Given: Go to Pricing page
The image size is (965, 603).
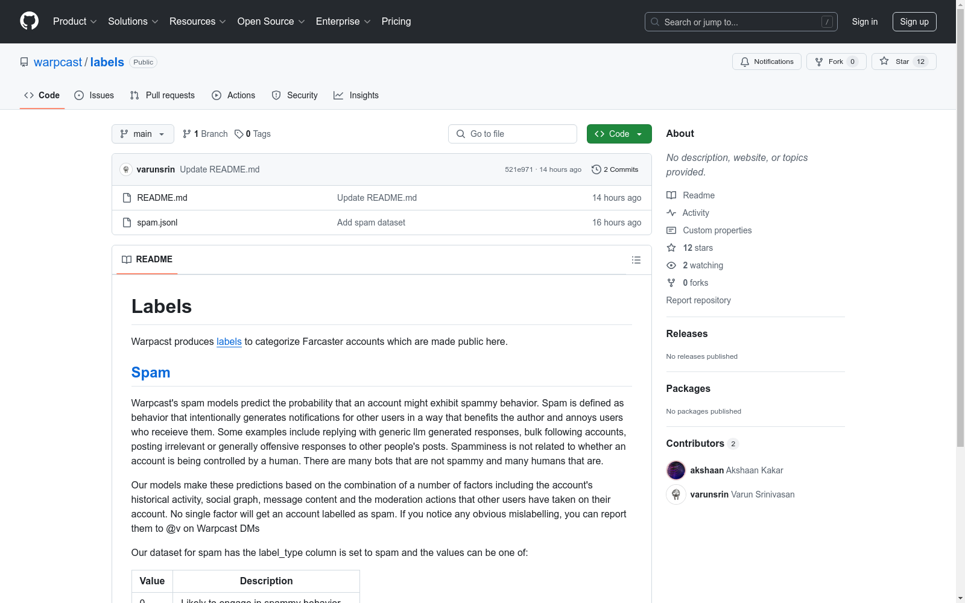Looking at the screenshot, I should tap(396, 21).
